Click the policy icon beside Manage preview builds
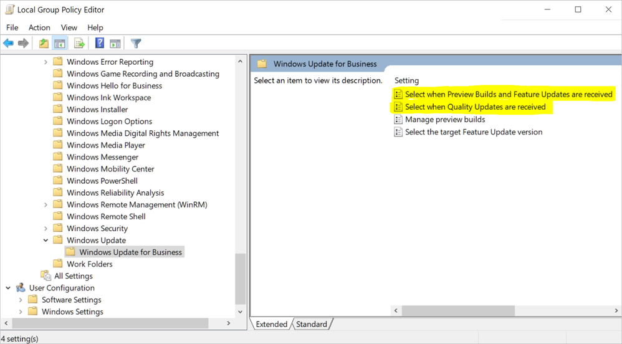 tap(398, 120)
